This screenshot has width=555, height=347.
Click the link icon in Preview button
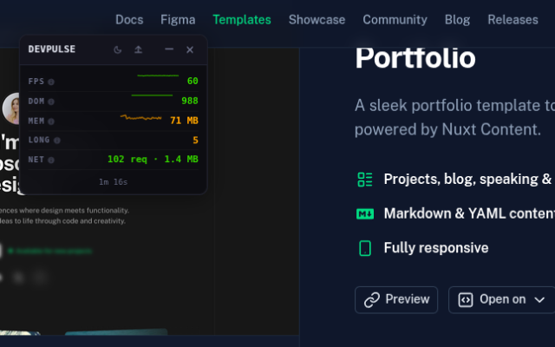point(372,300)
